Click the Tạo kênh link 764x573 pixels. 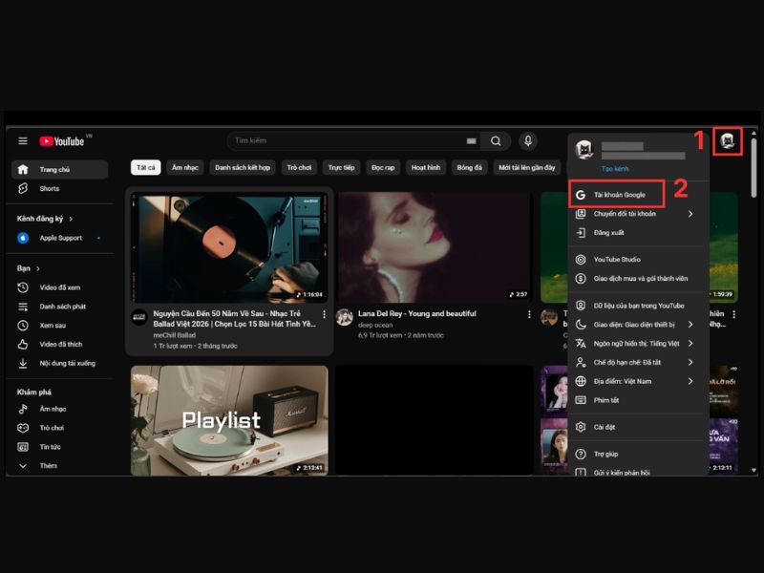(x=615, y=169)
